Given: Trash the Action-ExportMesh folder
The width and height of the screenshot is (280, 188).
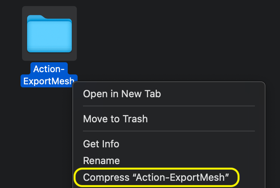Looking at the screenshot, I should click(x=115, y=119).
